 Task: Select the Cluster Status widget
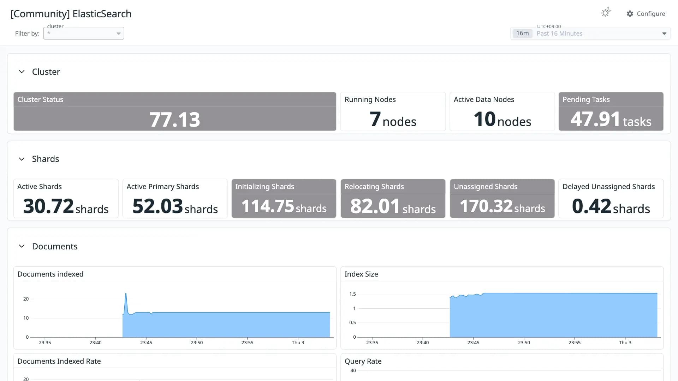(175, 111)
